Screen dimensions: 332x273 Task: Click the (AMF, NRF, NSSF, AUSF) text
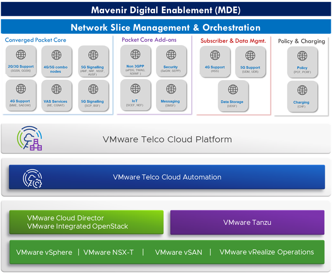pyautogui.click(x=92, y=73)
